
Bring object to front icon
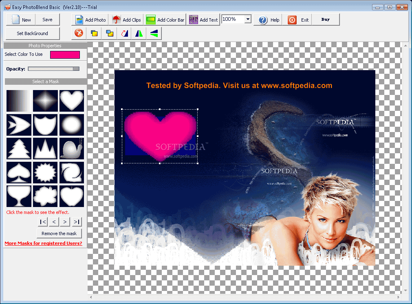tap(94, 33)
